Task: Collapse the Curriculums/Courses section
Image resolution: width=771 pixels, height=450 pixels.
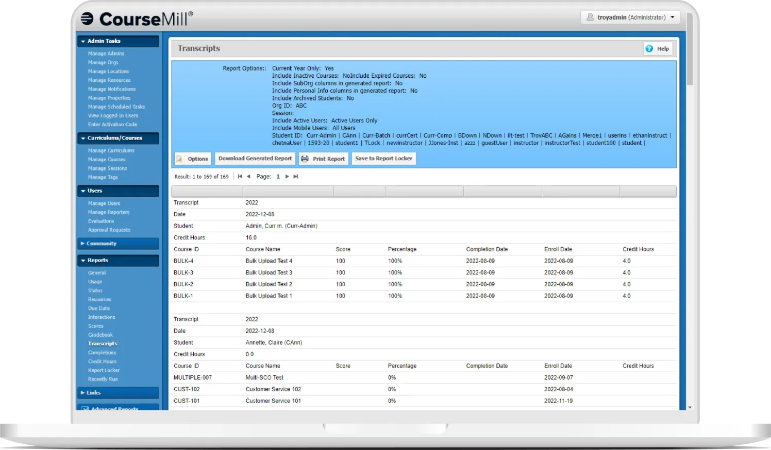Action: click(118, 138)
